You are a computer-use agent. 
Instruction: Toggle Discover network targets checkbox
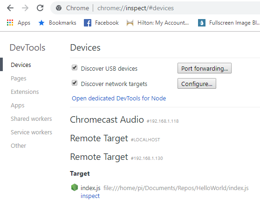point(75,83)
